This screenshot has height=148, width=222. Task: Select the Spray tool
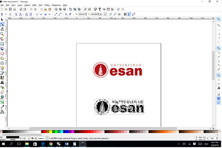(2, 88)
